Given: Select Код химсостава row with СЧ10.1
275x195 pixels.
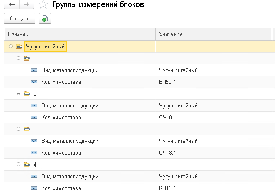Looking at the screenshot, I should 61,118.
